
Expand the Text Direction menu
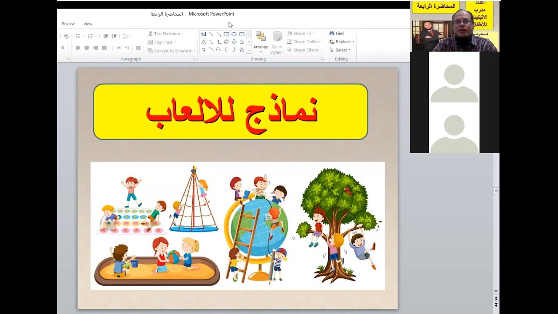point(165,34)
